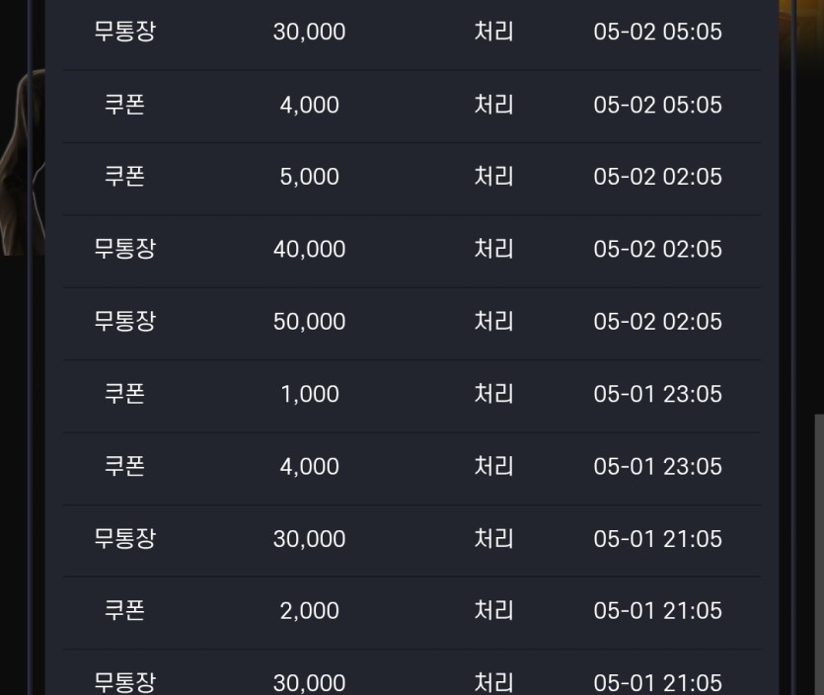Click 처리 status in the 1,000 row
824x695 pixels.
tap(493, 394)
